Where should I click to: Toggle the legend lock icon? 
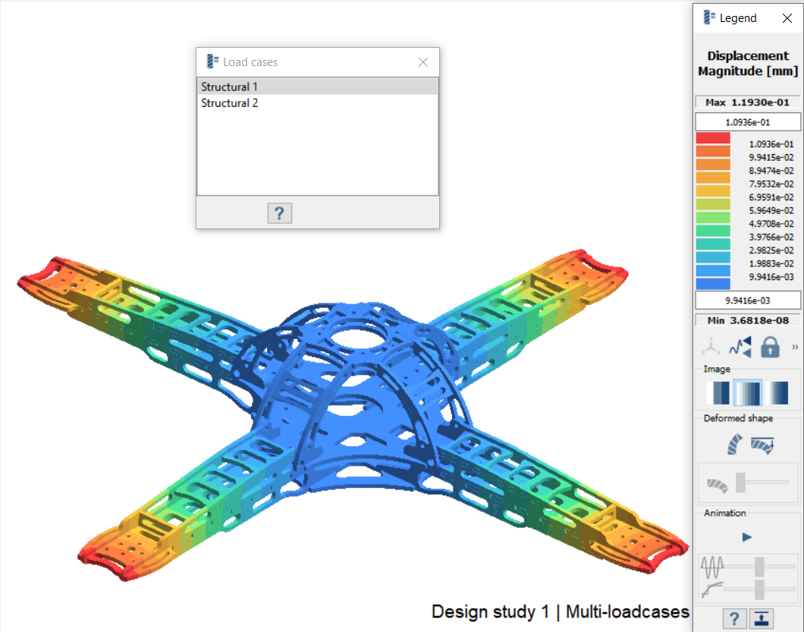[770, 347]
